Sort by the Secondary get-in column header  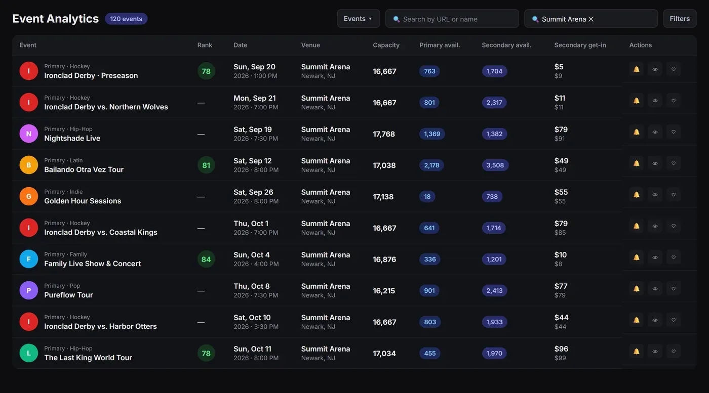580,45
